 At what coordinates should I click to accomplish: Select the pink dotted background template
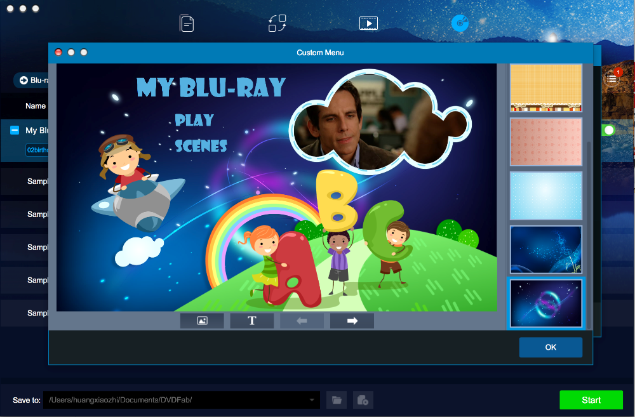tap(545, 142)
